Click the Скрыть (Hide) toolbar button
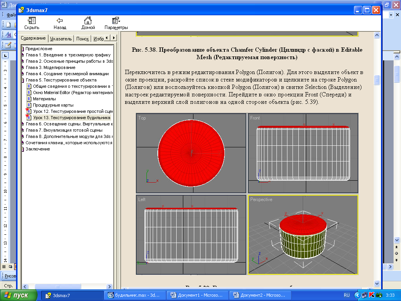Screen dimensions: 401x301 [x=32, y=23]
